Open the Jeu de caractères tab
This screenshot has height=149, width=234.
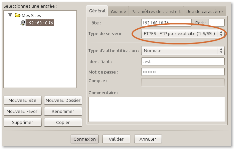tap(205, 11)
